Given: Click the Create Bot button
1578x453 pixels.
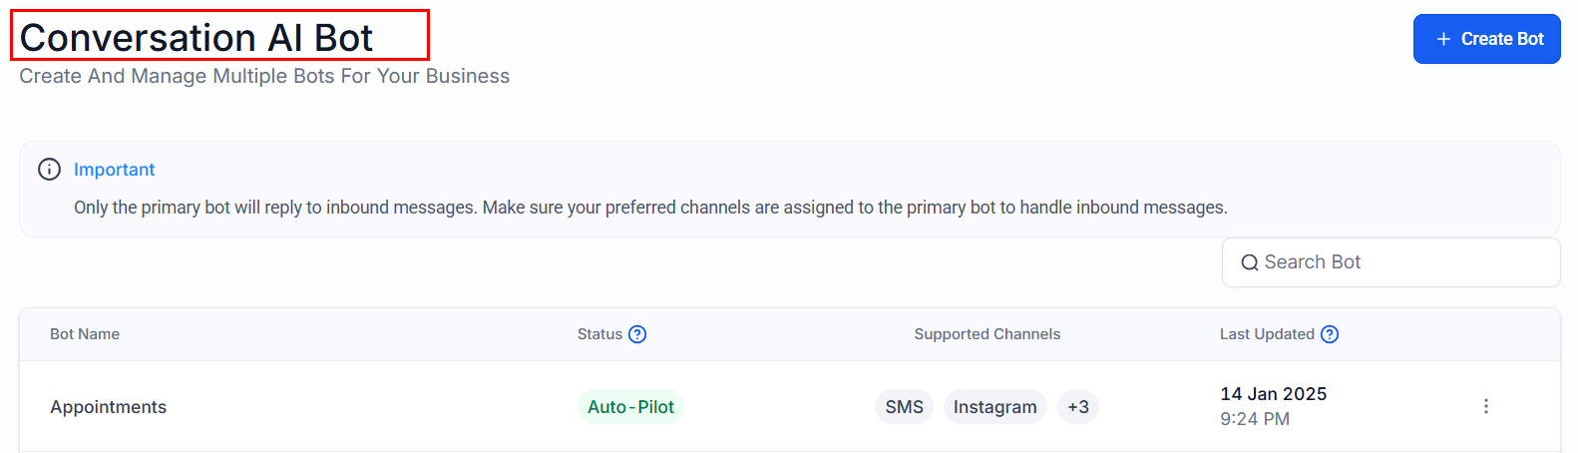Looking at the screenshot, I should coord(1486,39).
